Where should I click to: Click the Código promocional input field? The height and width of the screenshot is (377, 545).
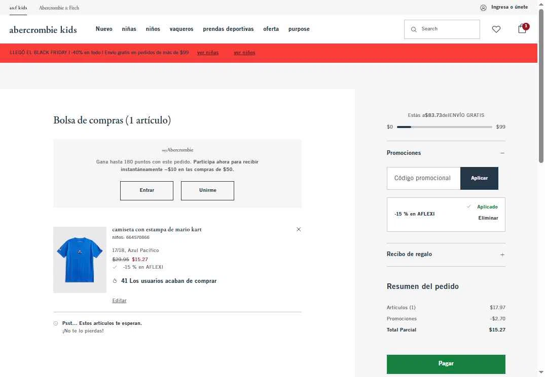[x=424, y=178]
